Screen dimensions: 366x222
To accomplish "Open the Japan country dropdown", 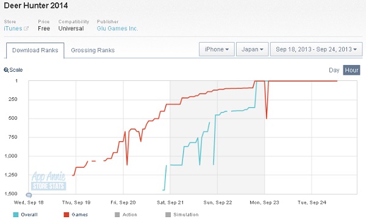I will 253,49.
